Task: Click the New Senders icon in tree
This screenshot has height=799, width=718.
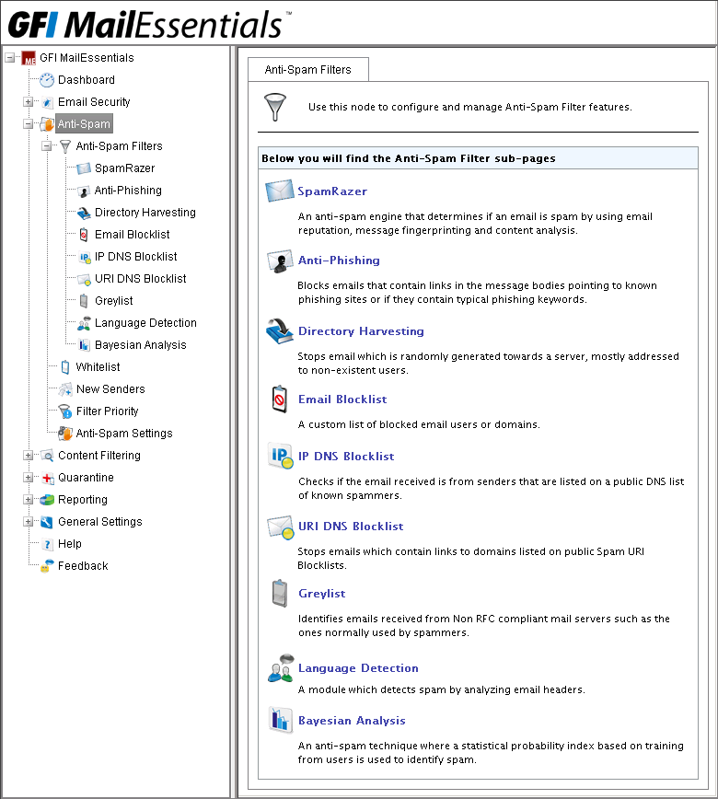Action: [x=65, y=389]
